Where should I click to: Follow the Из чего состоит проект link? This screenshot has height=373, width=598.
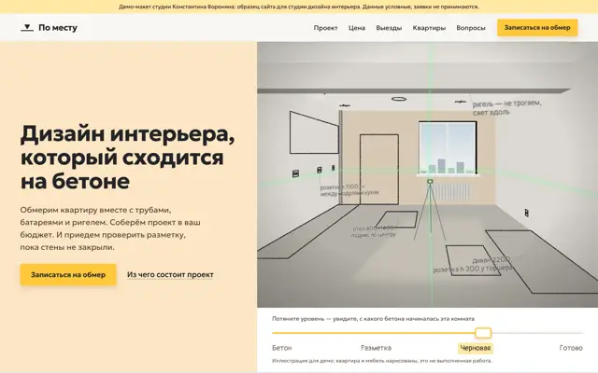click(x=170, y=274)
